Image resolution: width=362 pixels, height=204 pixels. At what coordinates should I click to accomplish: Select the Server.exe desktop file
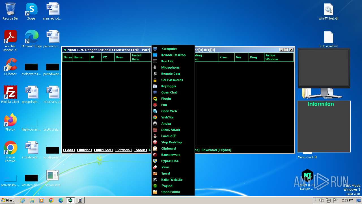click(x=53, y=178)
